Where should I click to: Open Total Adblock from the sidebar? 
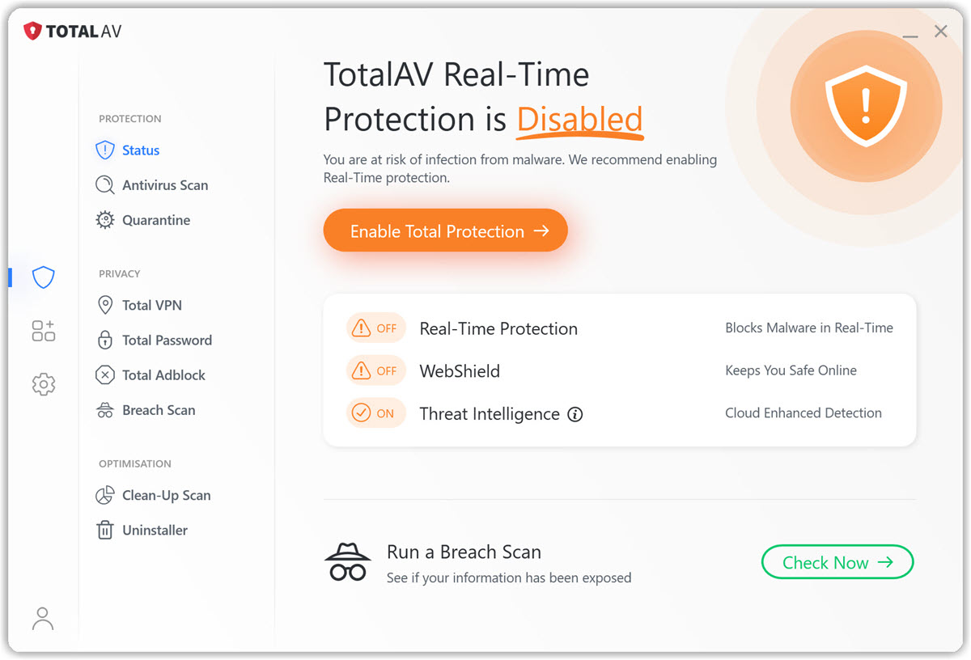point(163,375)
